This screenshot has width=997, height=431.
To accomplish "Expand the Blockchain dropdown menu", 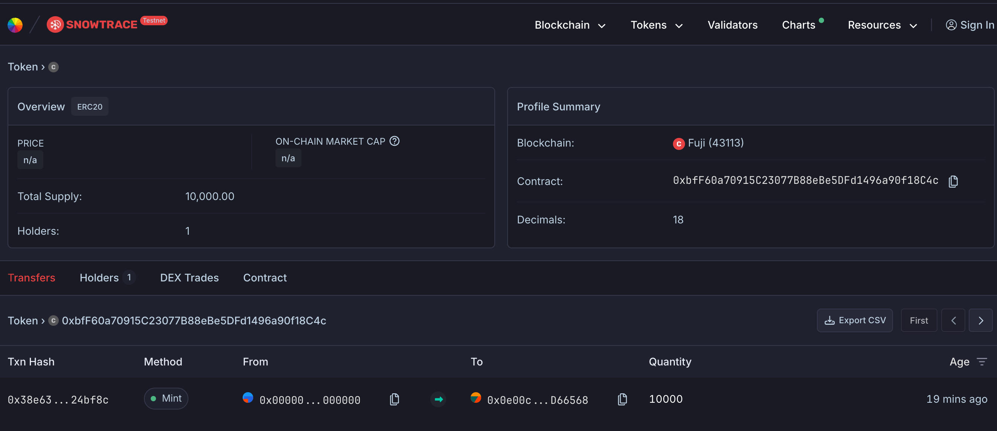I will [570, 25].
